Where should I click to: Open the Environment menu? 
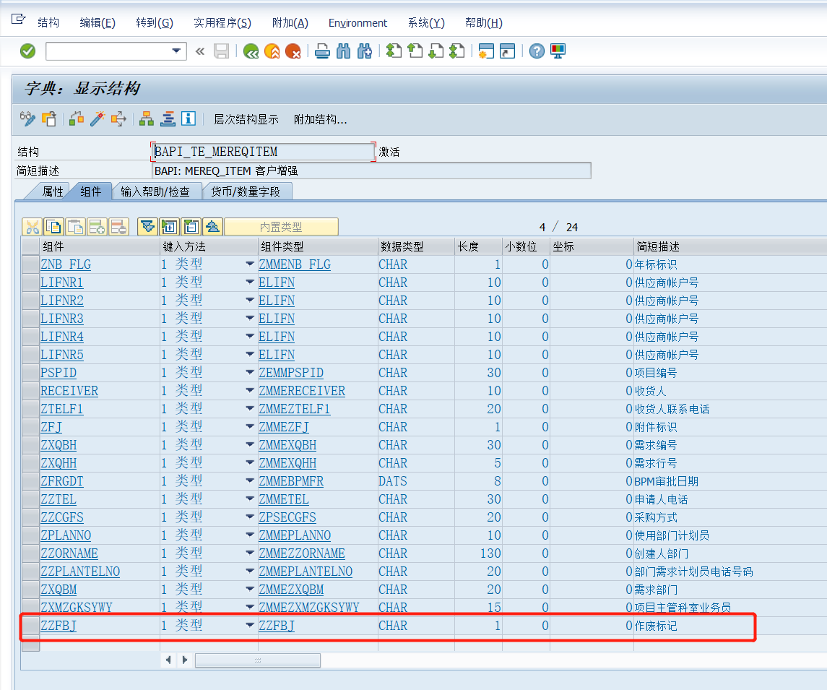coord(358,22)
